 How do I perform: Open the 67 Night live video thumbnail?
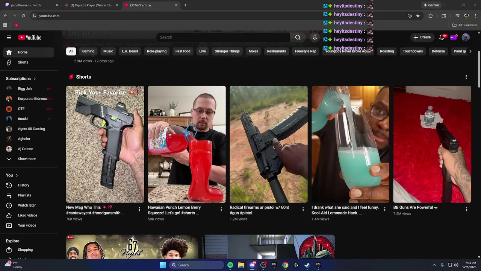(132, 247)
